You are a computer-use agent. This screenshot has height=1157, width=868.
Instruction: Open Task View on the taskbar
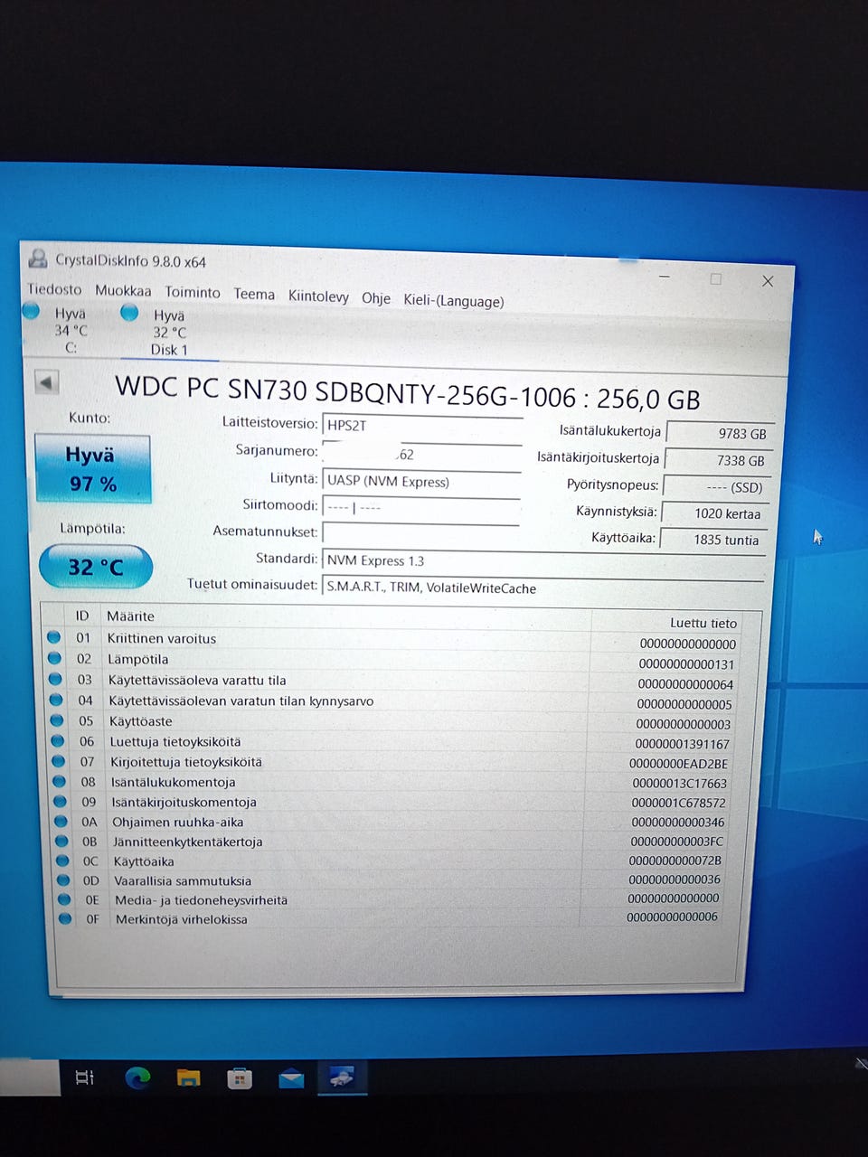[85, 1077]
